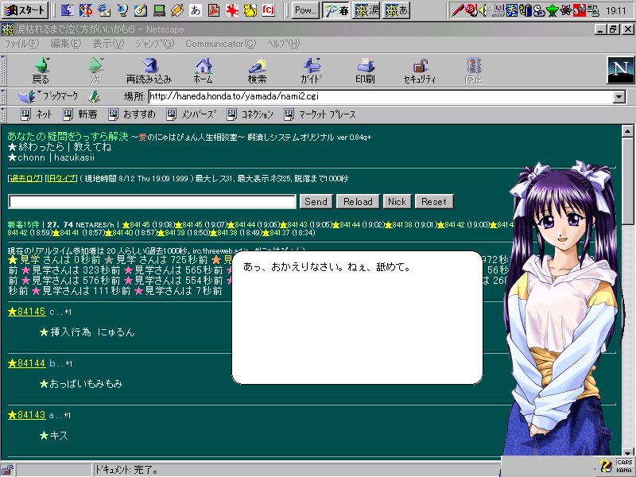
Task: Go to Home (ホーム) icon
Action: click(204, 71)
